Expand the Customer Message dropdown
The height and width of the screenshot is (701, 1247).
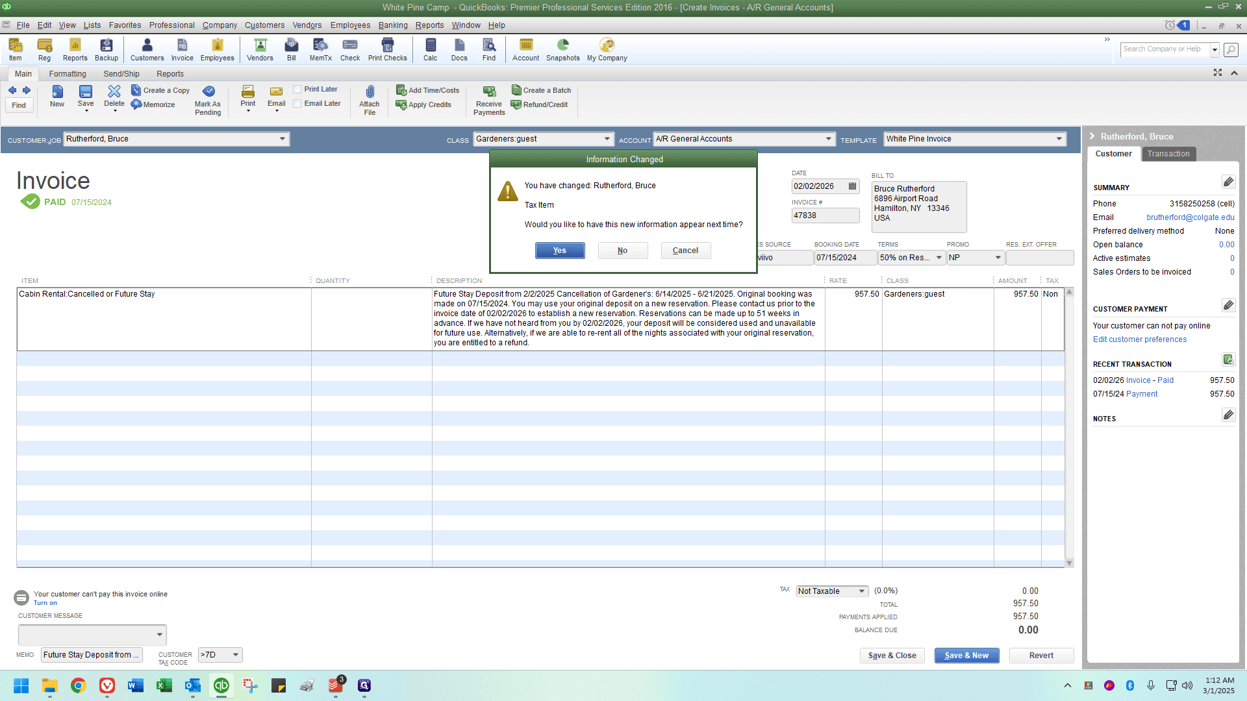pos(160,635)
